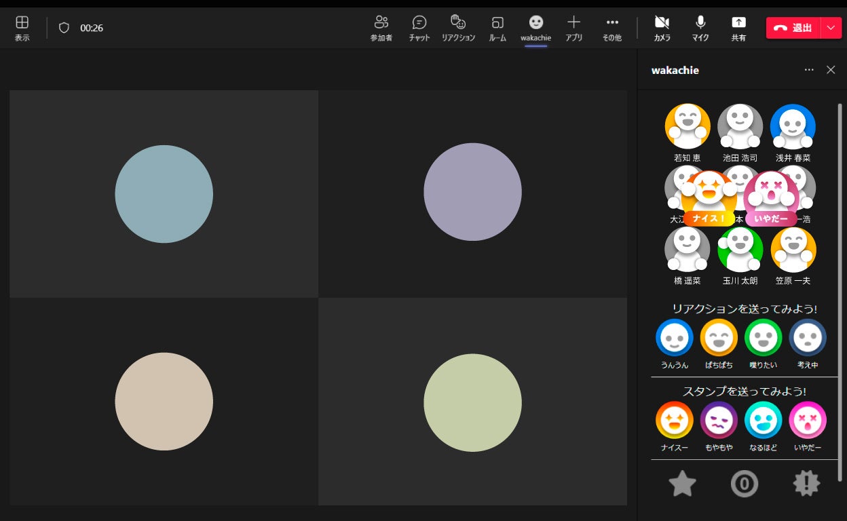Toggle the participants panel

(x=381, y=28)
